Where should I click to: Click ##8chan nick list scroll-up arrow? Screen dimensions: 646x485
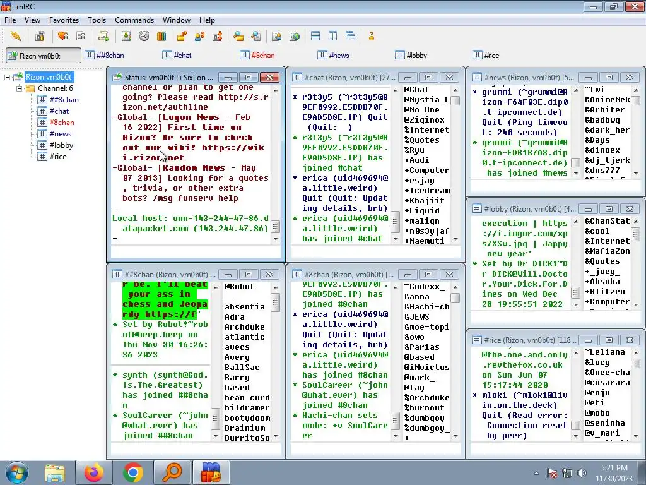[x=276, y=287]
